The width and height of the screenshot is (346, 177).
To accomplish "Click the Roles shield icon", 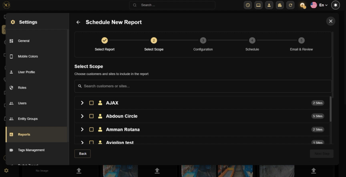I will 11,88.
